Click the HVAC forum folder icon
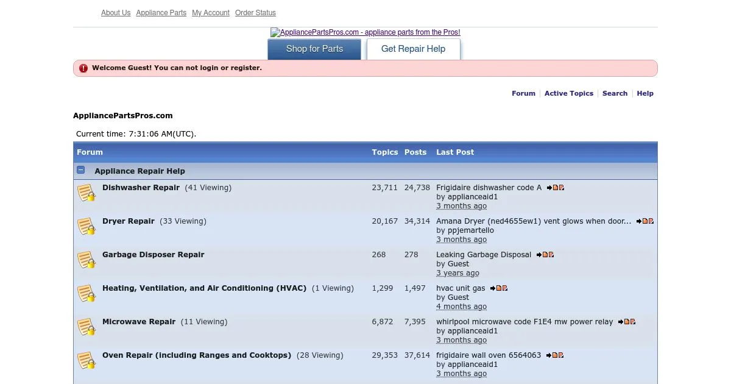Image resolution: width=731 pixels, height=384 pixels. (x=87, y=293)
